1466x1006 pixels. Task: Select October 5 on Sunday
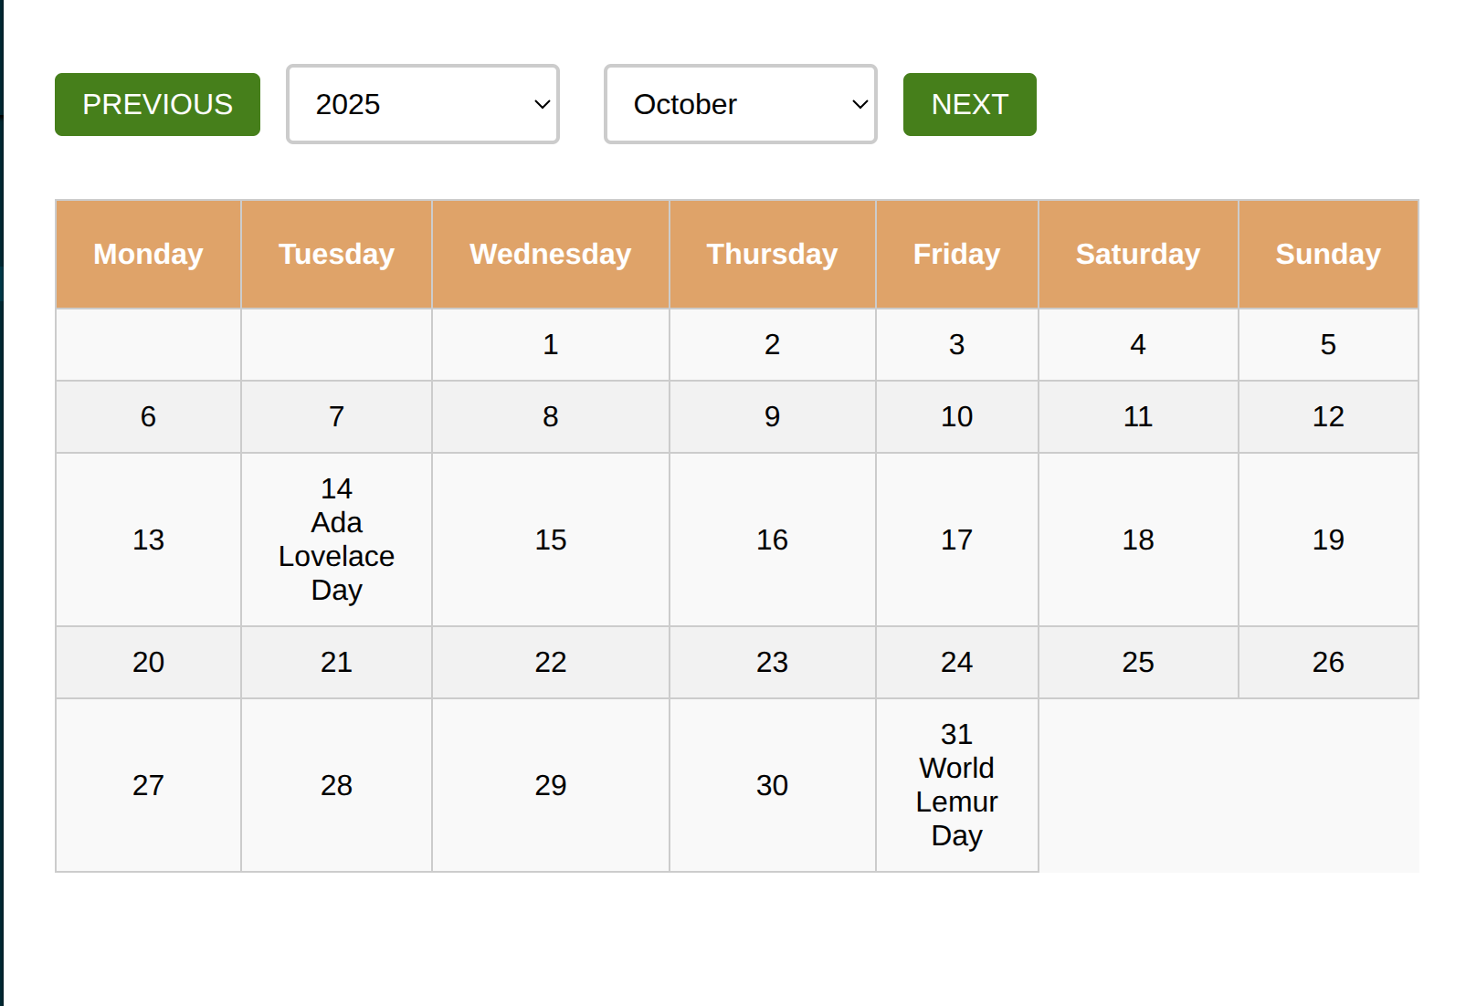[1327, 345]
